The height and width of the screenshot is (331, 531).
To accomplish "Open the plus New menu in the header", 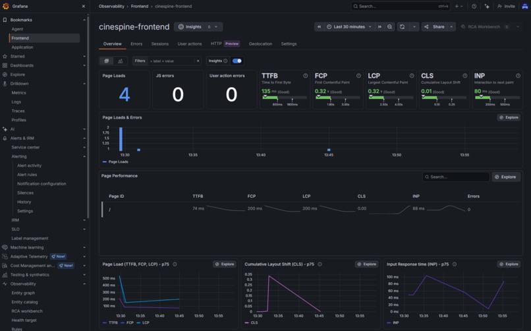I will point(459,6).
